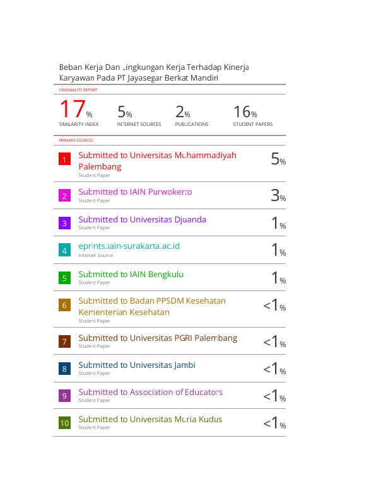Click the magenta source number 2 badge
This screenshot has width=386, height=499.
(x=64, y=196)
